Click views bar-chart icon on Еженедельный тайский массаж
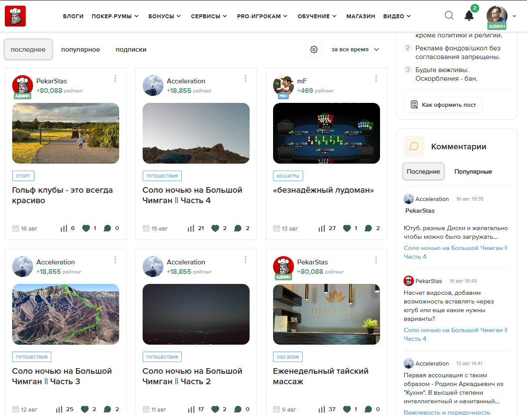Screen dimensions: 527x415 pos(322,409)
